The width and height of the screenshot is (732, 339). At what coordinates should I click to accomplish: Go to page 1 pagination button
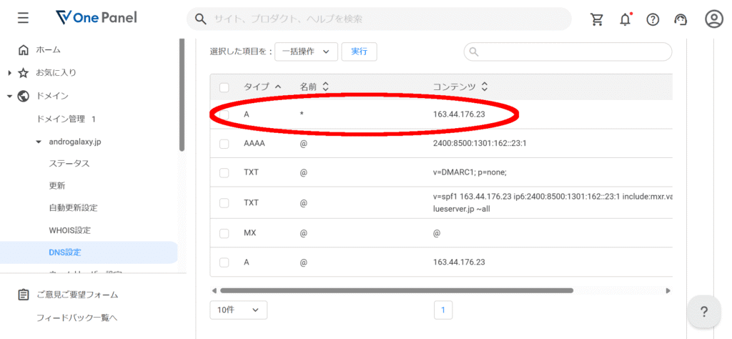443,310
